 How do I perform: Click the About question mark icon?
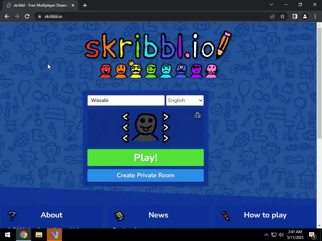pyautogui.click(x=12, y=216)
